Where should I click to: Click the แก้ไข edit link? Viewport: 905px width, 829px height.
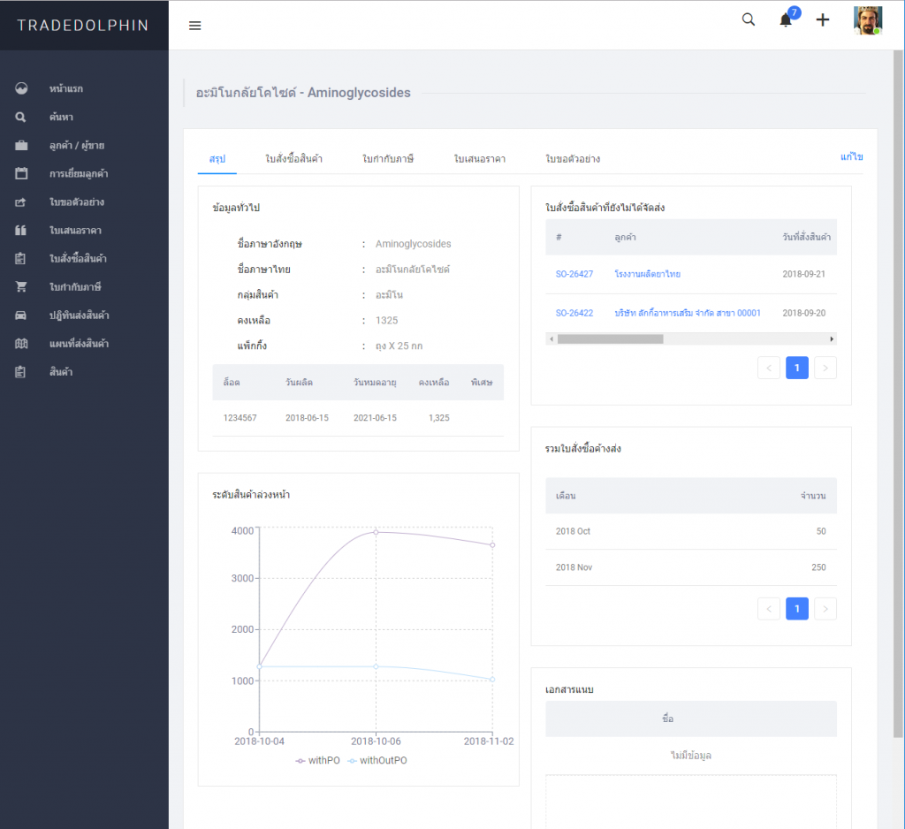tap(852, 157)
